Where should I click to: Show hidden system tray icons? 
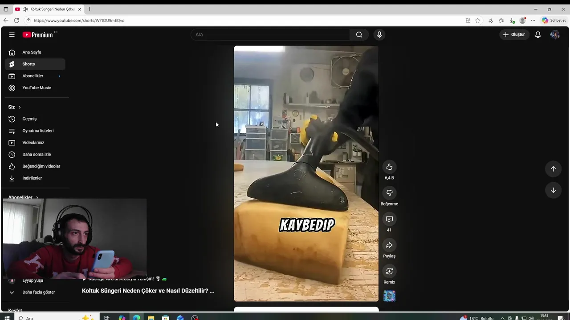pos(503,318)
